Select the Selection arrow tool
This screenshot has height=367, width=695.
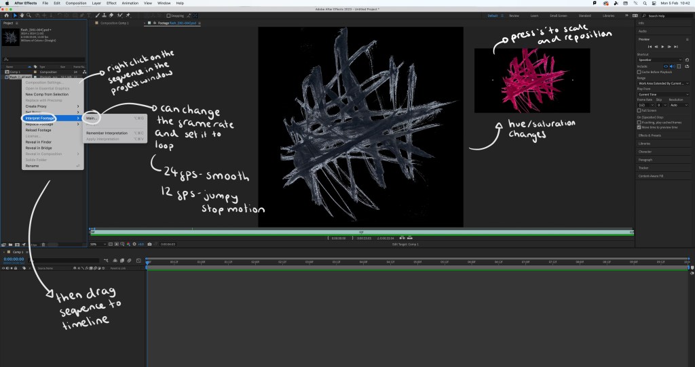[x=15, y=15]
